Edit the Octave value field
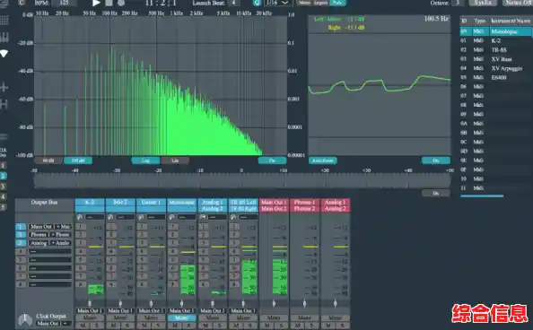Image resolution: width=533 pixels, height=330 pixels. (459, 3)
